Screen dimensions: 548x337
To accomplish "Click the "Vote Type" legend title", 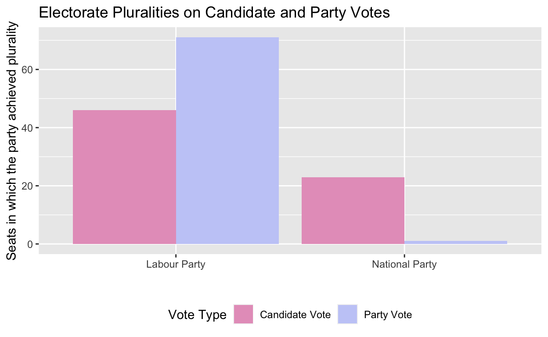I will click(x=197, y=315).
